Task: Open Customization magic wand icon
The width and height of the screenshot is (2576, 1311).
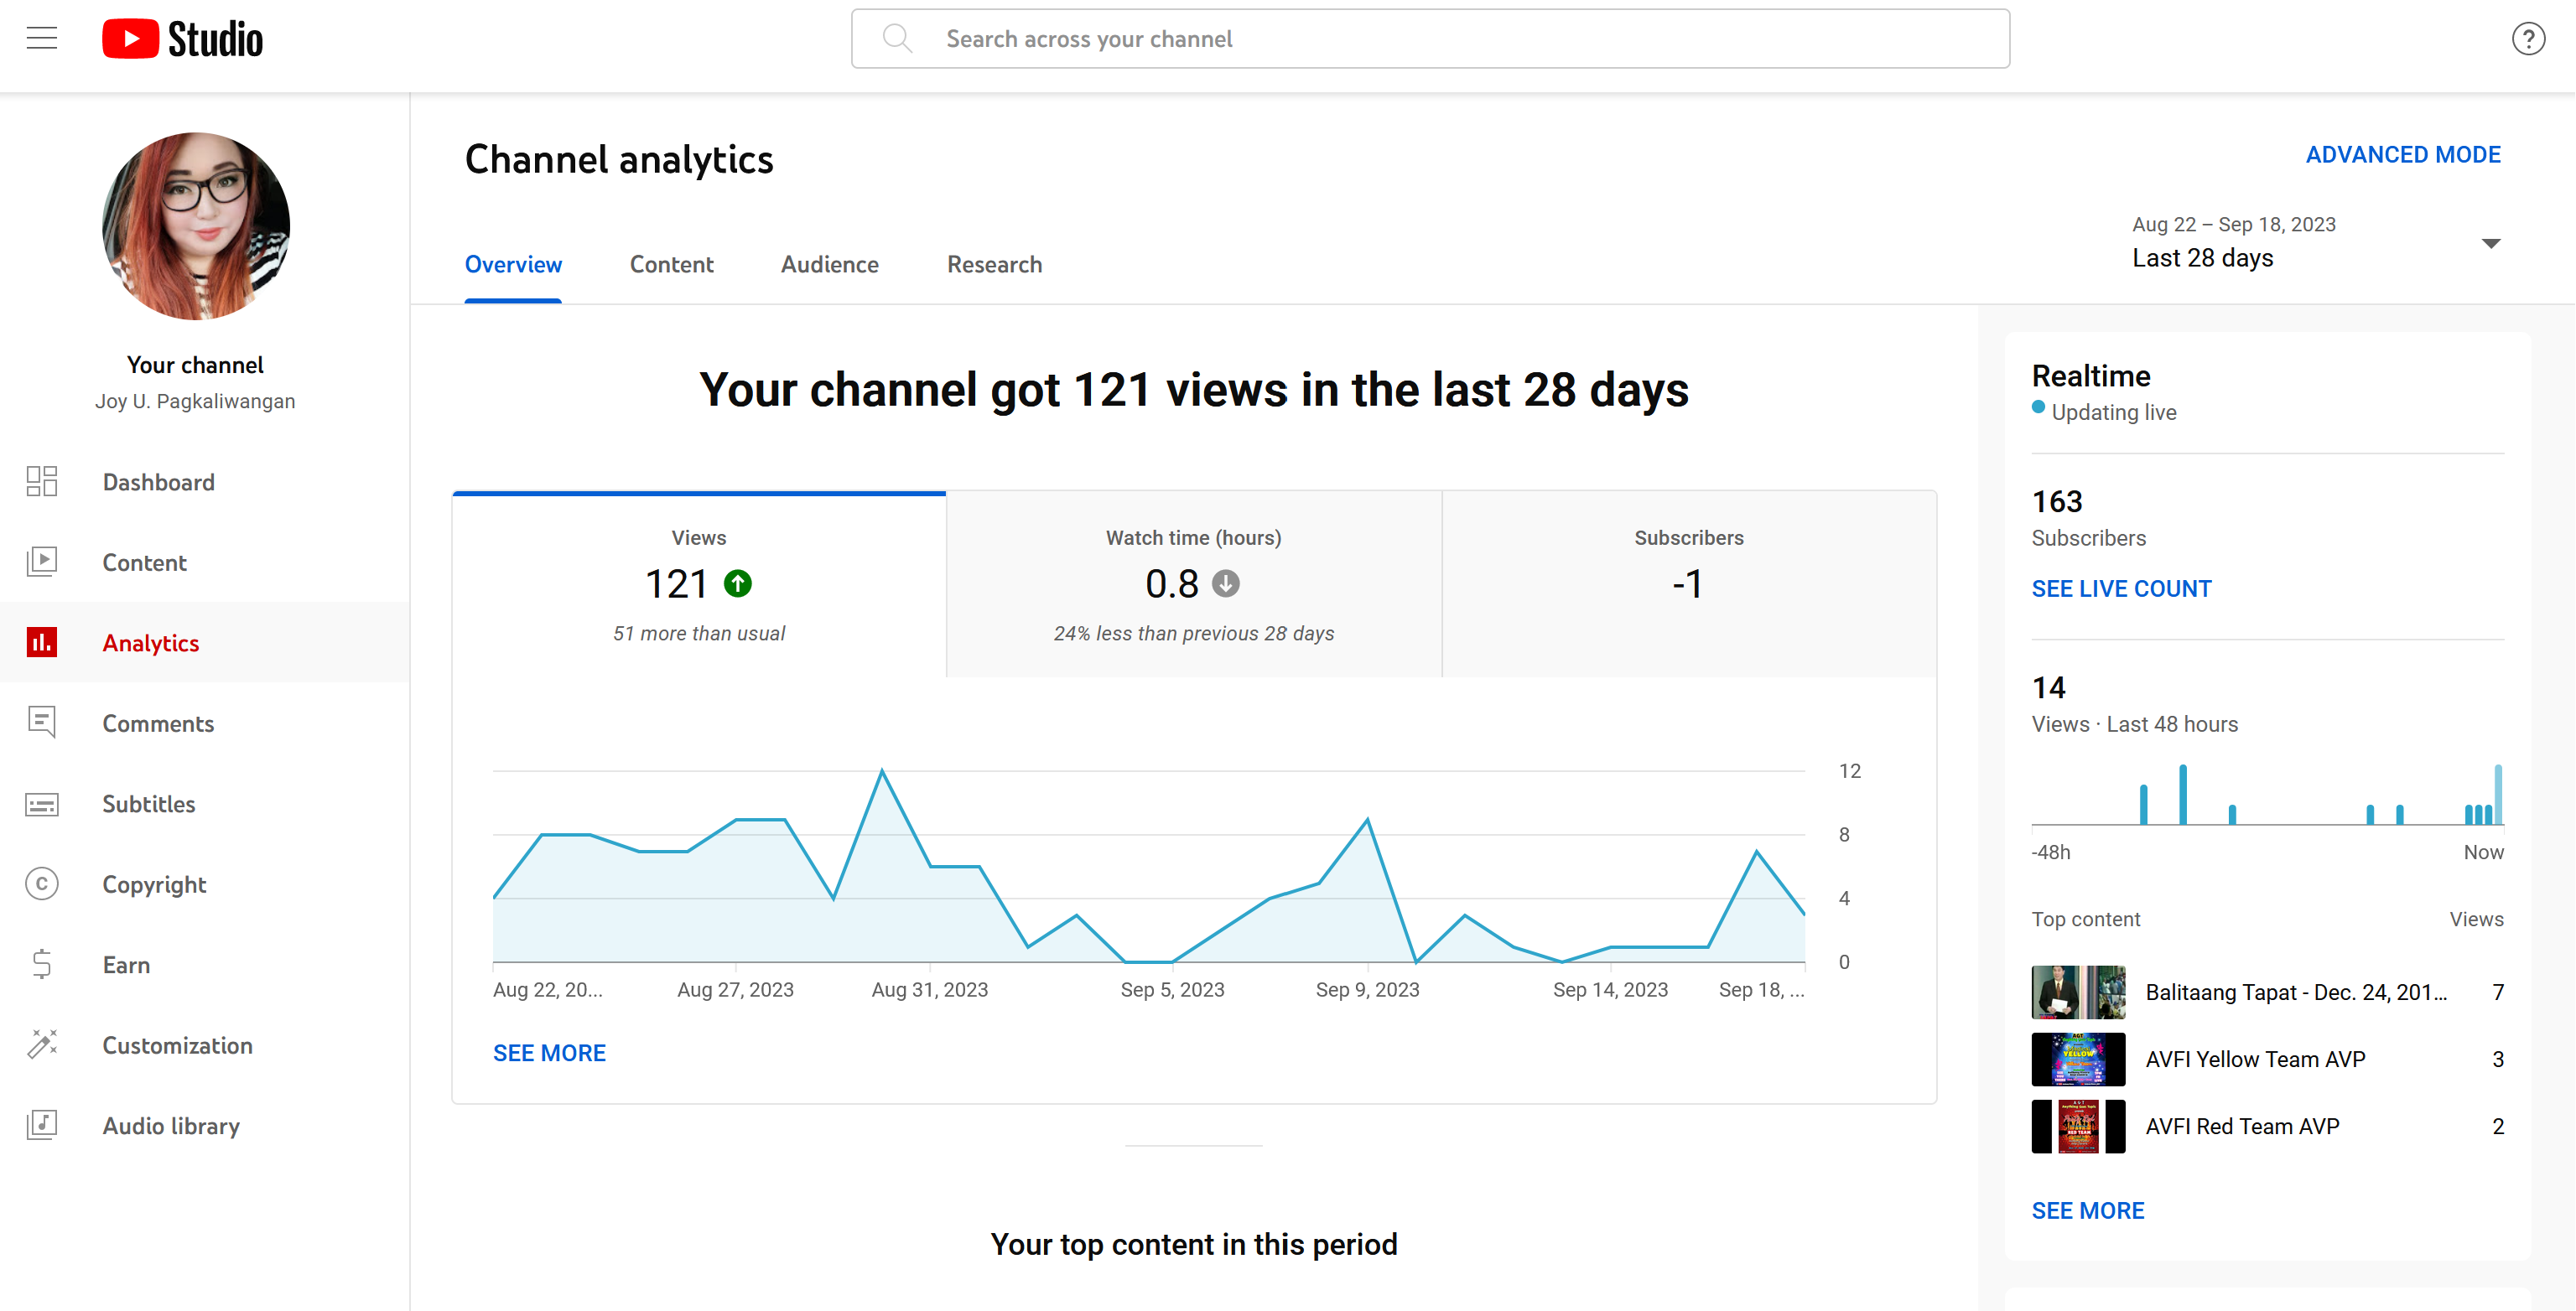Action: click(x=42, y=1044)
